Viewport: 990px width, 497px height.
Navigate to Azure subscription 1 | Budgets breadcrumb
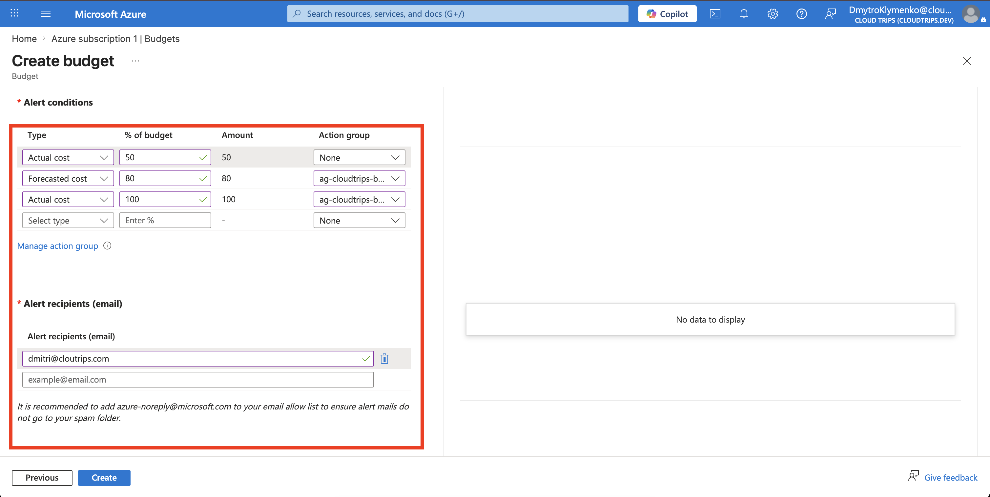tap(115, 39)
